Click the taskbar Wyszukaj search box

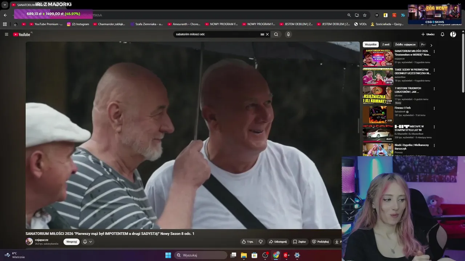tap(201, 255)
